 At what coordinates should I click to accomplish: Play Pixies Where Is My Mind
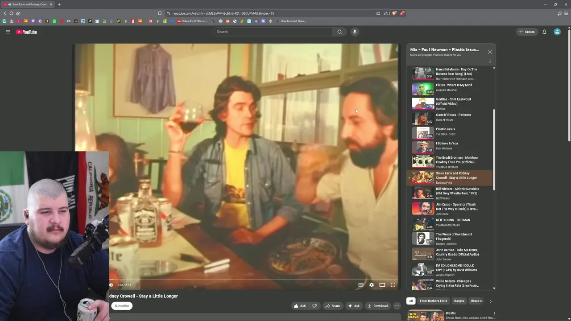(450, 88)
